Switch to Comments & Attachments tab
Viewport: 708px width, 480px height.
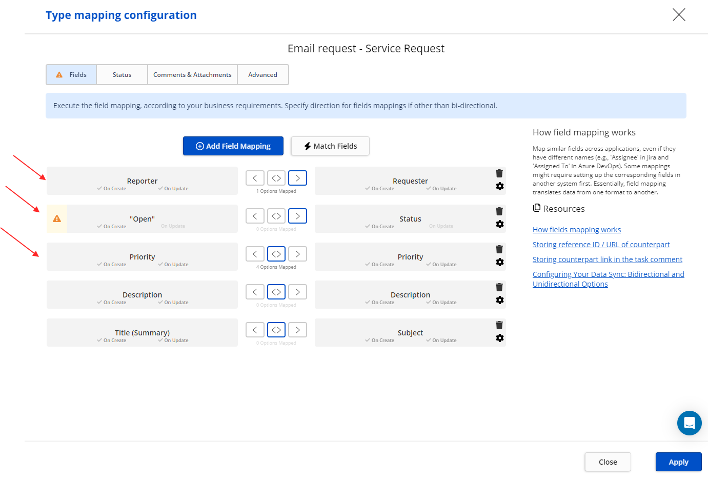tap(192, 74)
